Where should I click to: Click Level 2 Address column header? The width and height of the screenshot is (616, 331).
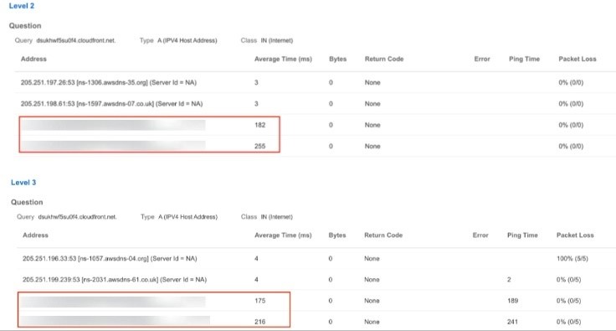[x=33, y=59]
